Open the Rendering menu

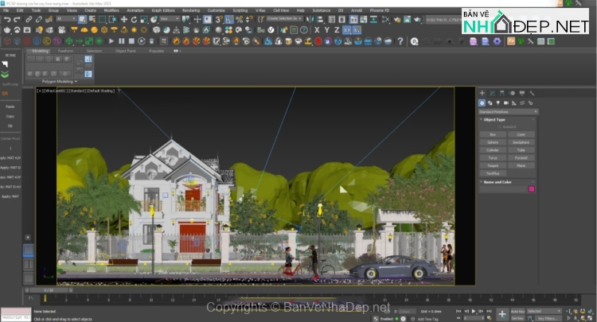191,10
